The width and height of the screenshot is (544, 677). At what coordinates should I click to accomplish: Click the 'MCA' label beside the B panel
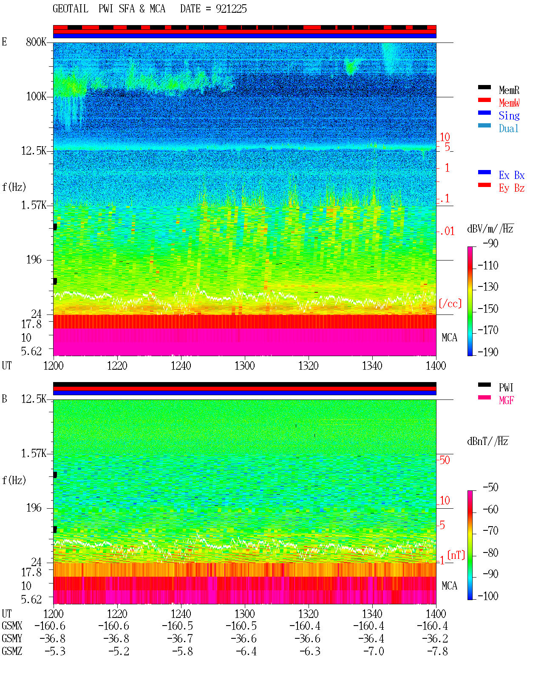point(449,586)
